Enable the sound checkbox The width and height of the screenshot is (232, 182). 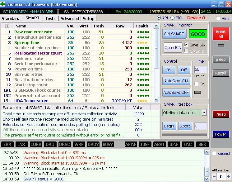(x=214, y=153)
